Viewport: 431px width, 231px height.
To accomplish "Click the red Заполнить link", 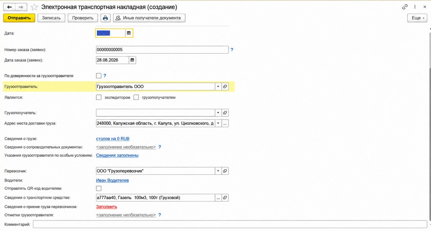I will [106, 207].
